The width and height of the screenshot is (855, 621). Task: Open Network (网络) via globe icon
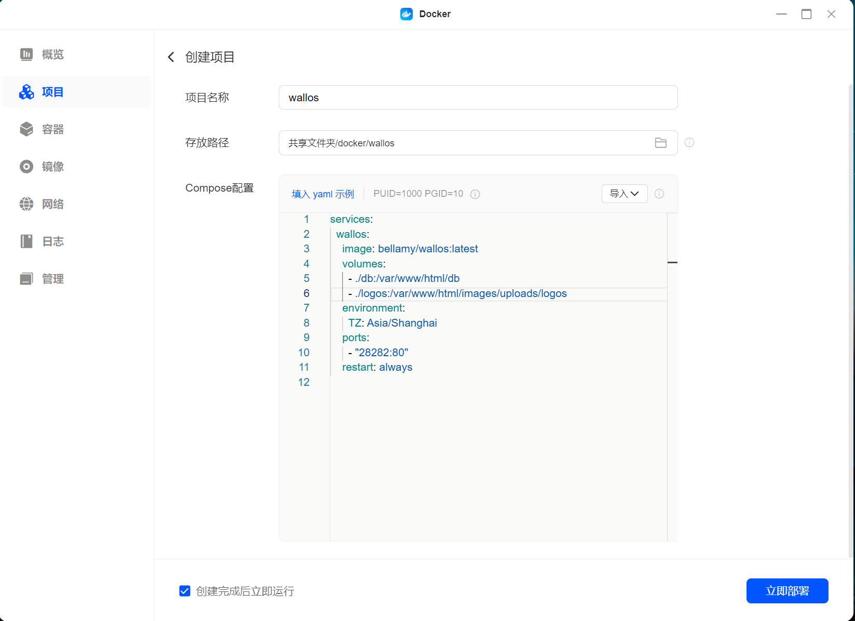coord(26,204)
